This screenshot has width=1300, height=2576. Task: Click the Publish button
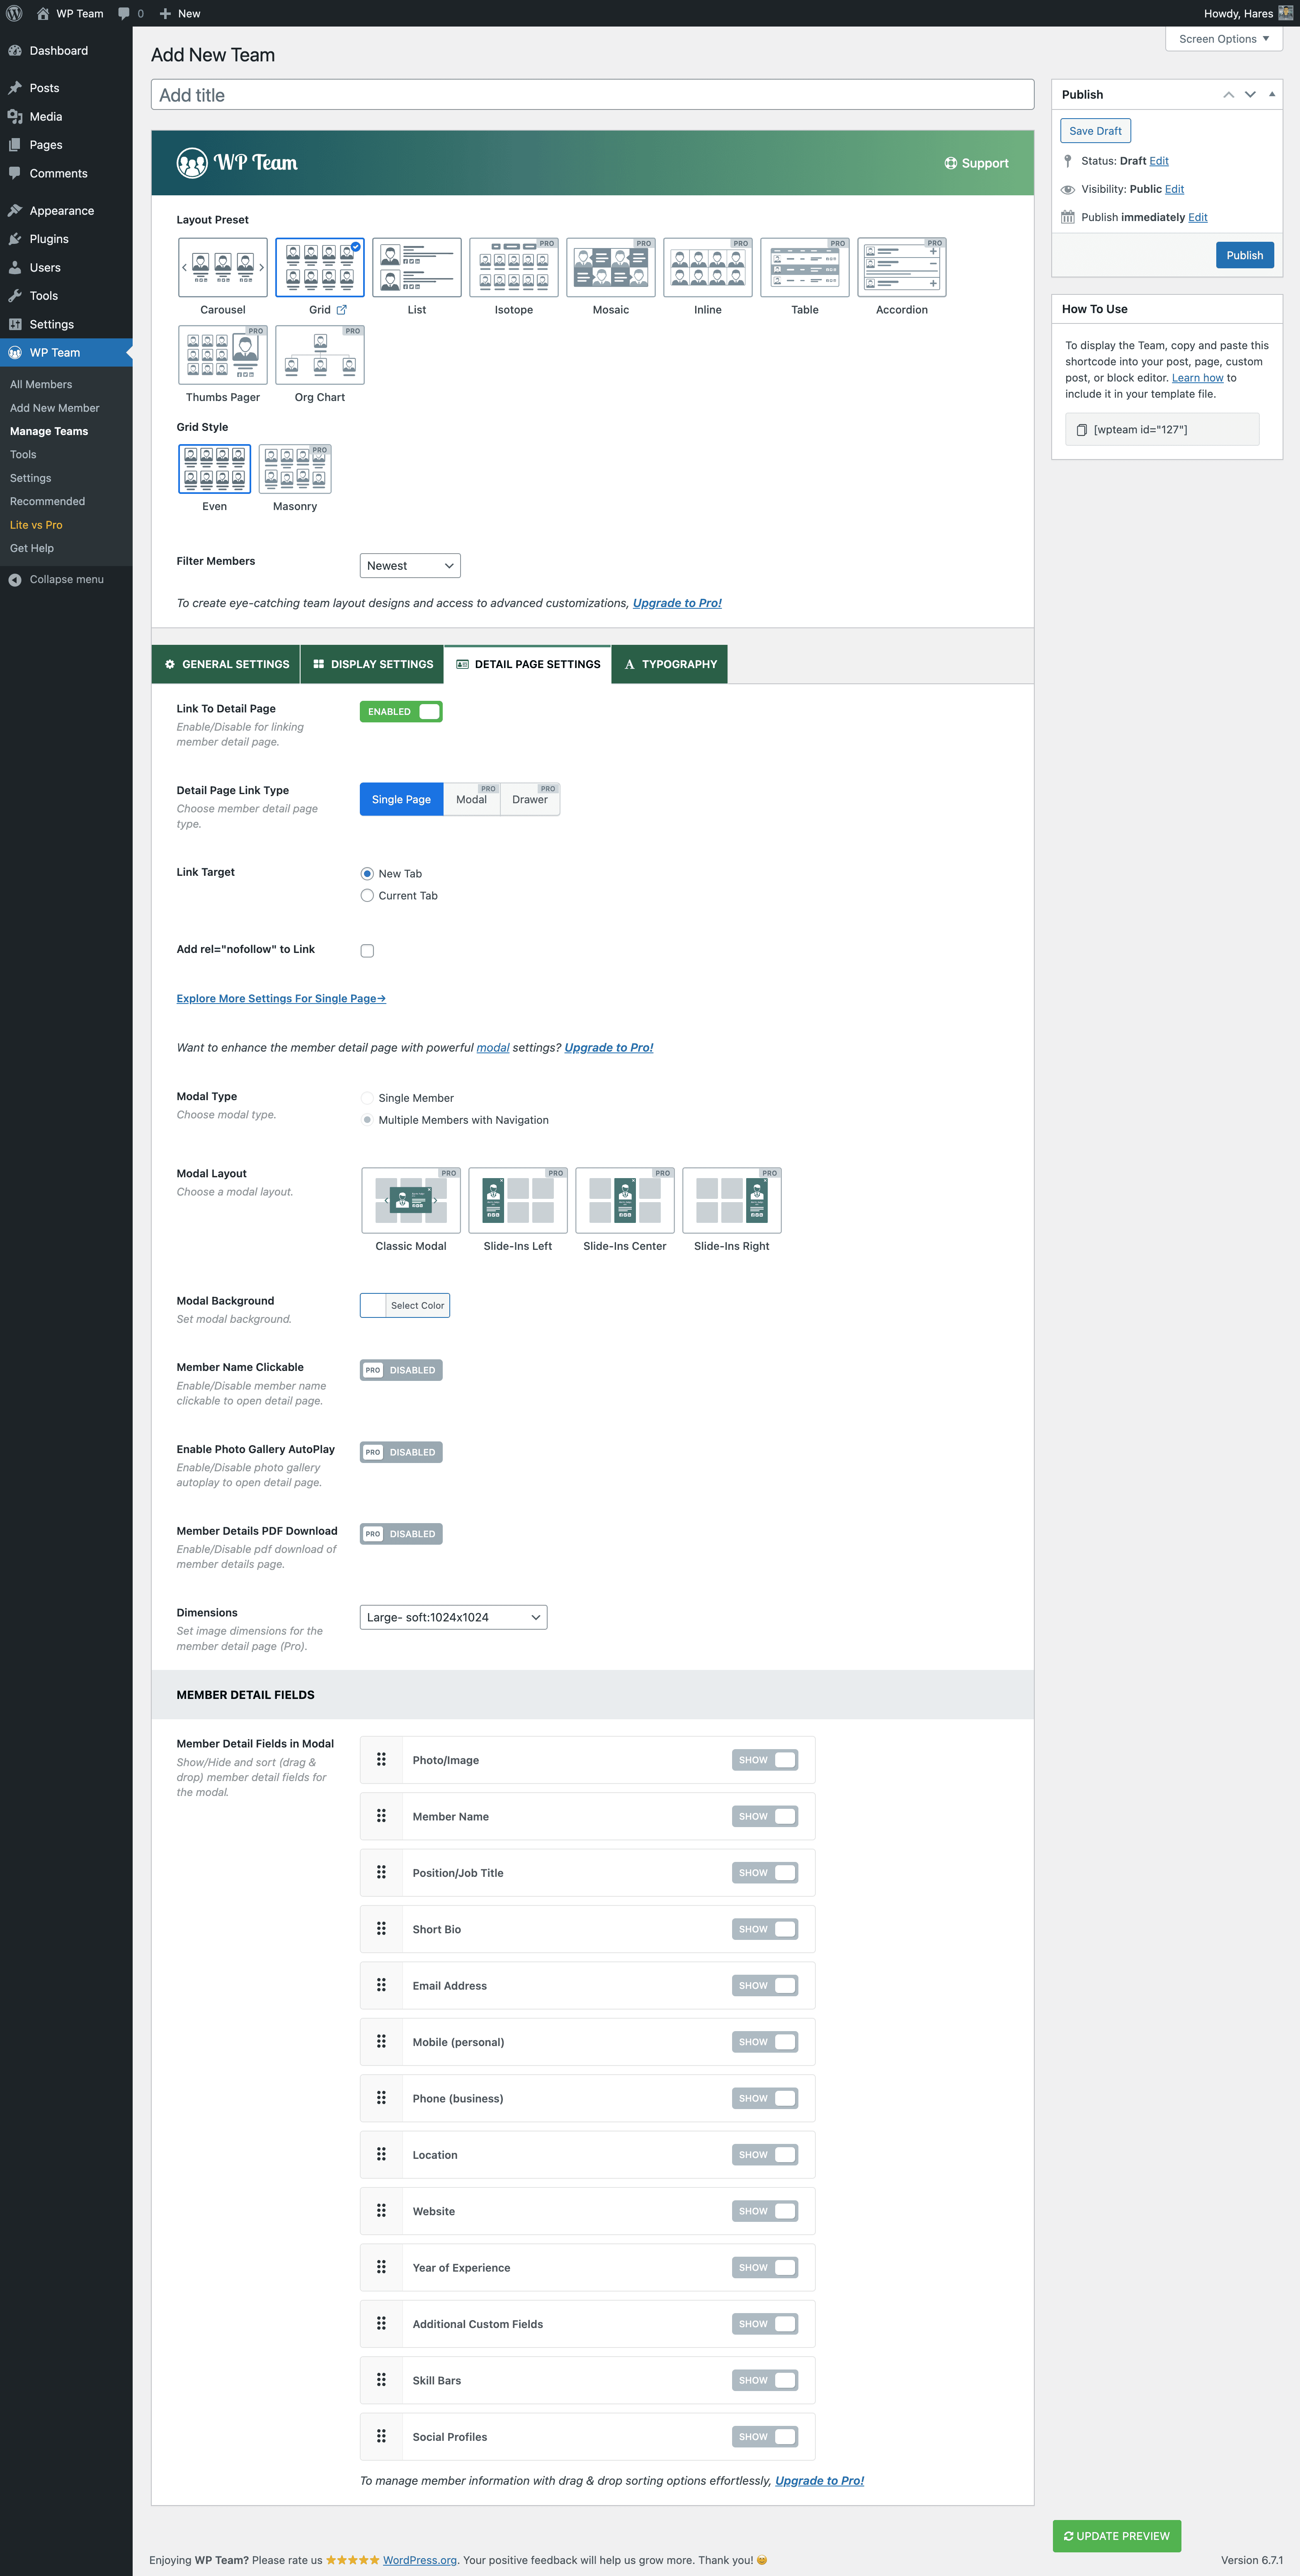(x=1244, y=255)
